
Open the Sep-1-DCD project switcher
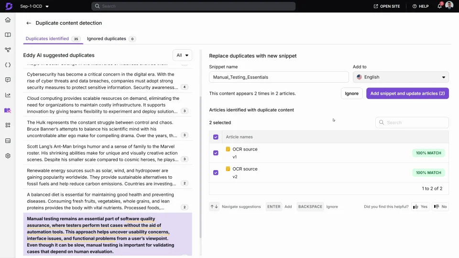click(34, 6)
